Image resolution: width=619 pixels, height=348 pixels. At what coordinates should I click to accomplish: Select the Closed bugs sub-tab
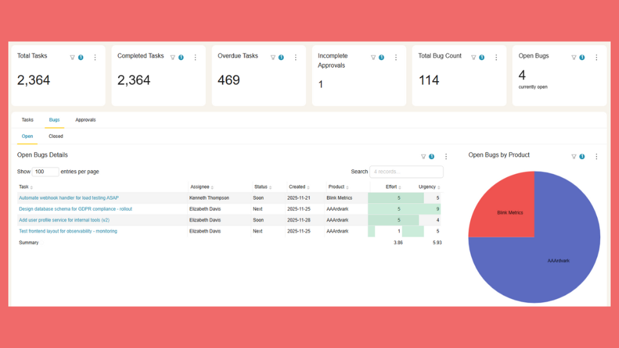(x=56, y=137)
